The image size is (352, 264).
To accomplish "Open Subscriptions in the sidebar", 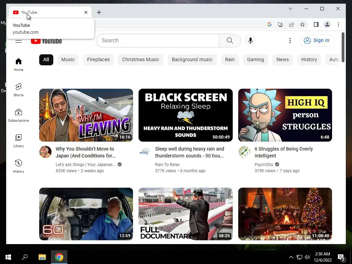I will coord(19,115).
